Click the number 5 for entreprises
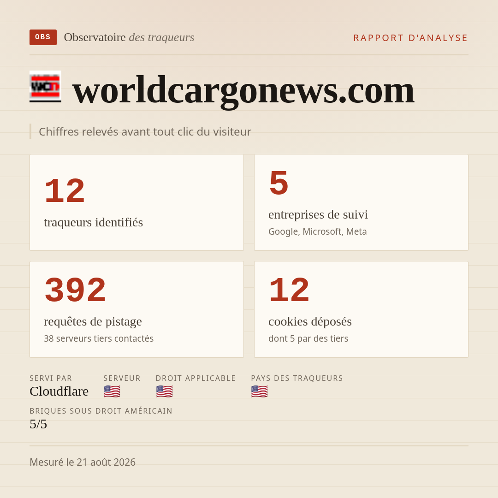The width and height of the screenshot is (498, 498). 279,183
